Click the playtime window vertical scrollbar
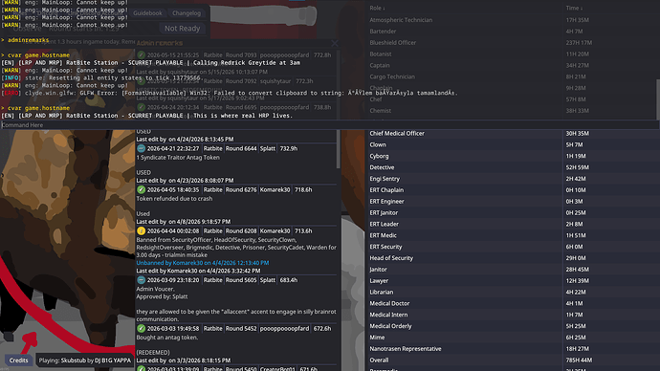 [657, 99]
